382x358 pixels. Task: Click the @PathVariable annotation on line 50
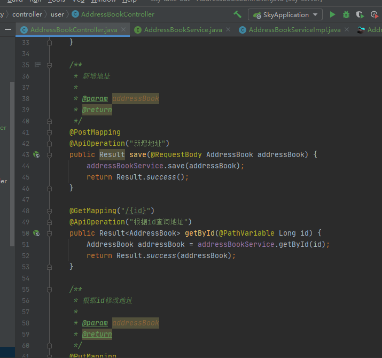point(246,233)
